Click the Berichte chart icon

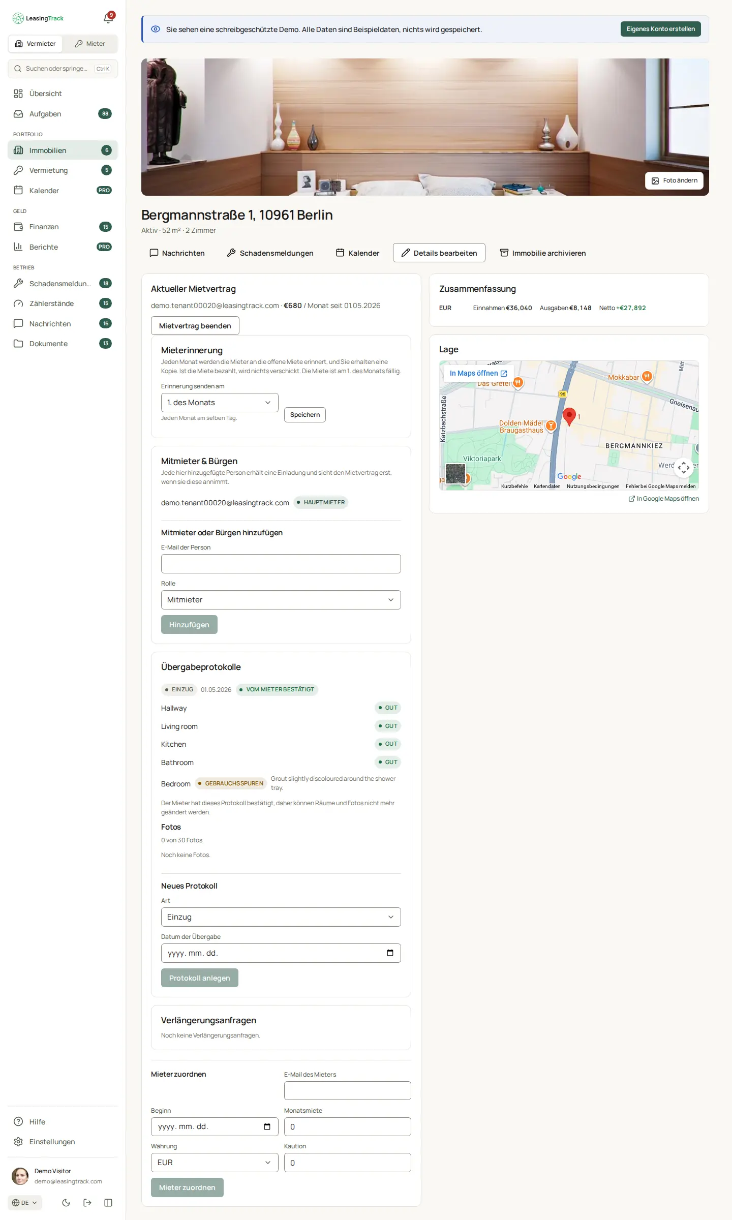18,247
